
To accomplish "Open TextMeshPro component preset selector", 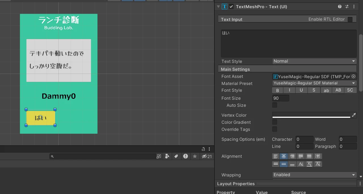I will coord(347,7).
